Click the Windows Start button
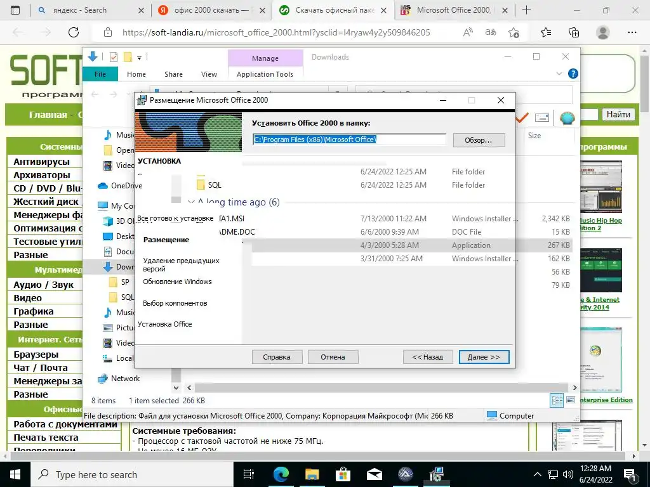 tap(15, 474)
